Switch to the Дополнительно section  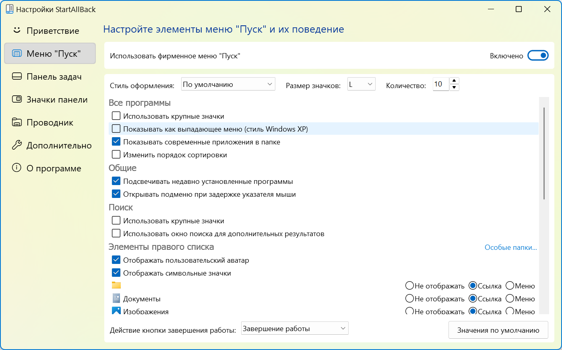(x=59, y=145)
